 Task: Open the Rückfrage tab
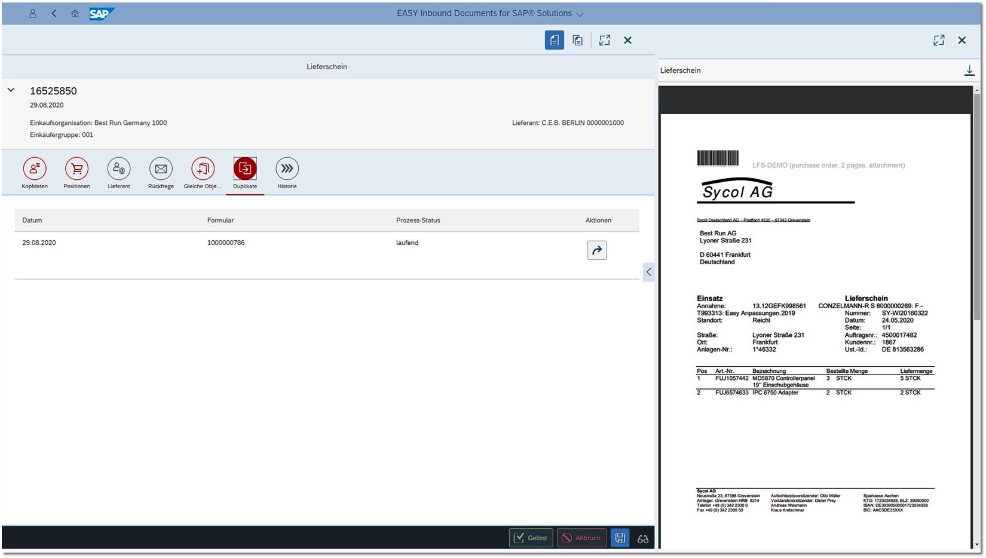161,174
